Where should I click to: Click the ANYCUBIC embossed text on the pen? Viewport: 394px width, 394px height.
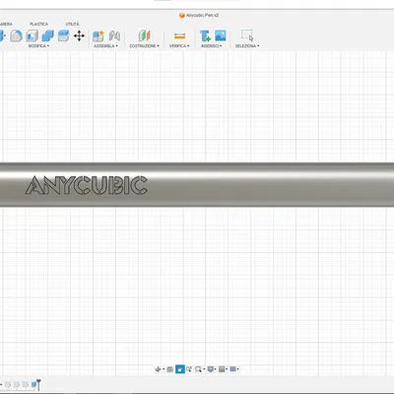(x=87, y=185)
